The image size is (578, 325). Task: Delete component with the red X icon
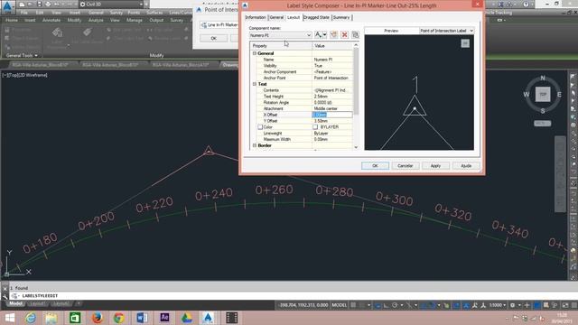(344, 34)
